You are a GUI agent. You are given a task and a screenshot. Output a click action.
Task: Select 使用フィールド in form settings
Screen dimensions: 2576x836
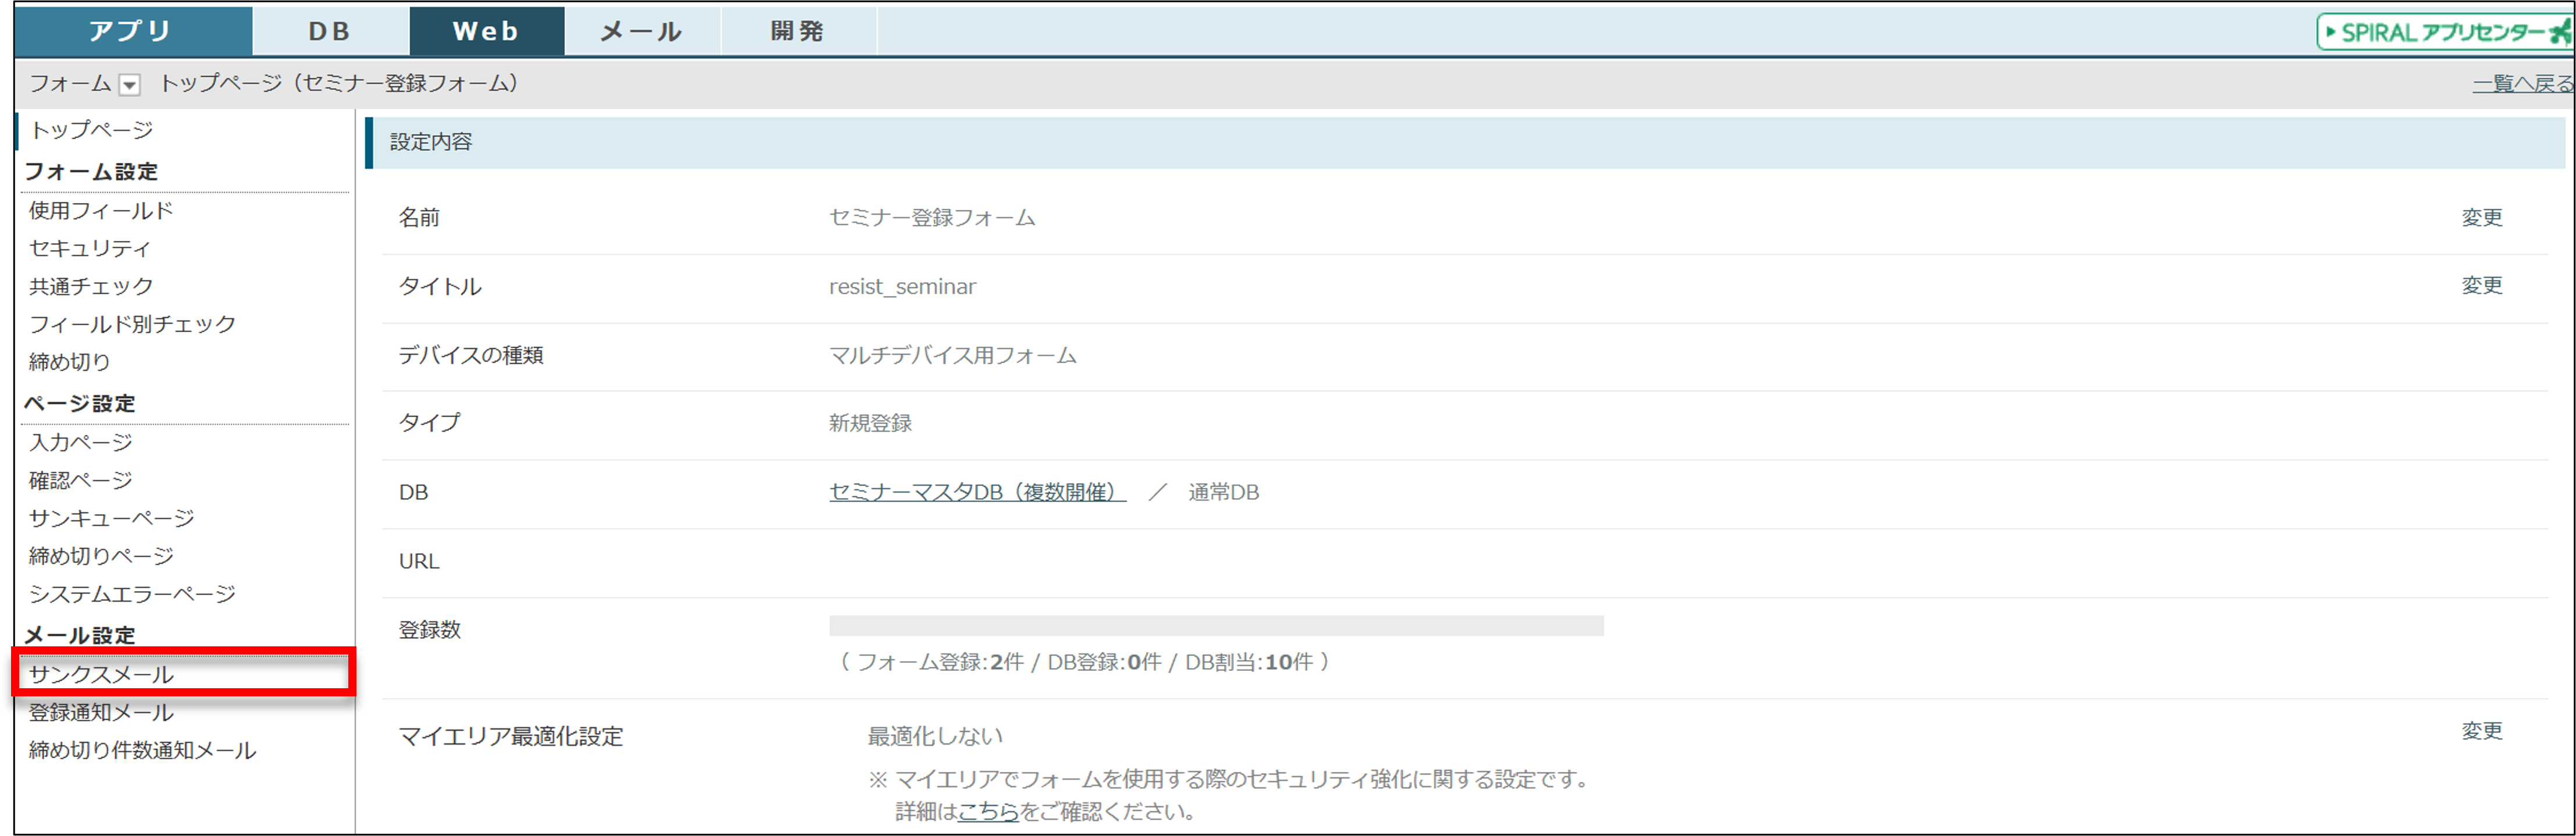(x=101, y=210)
